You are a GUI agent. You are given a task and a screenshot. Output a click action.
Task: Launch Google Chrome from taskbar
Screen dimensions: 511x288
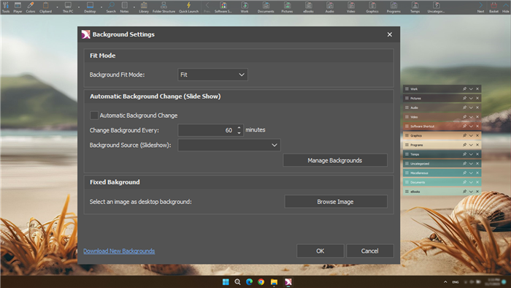point(261,282)
